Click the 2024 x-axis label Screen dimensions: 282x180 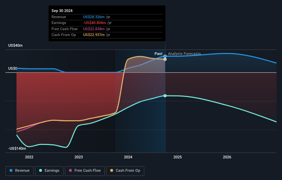(x=128, y=157)
